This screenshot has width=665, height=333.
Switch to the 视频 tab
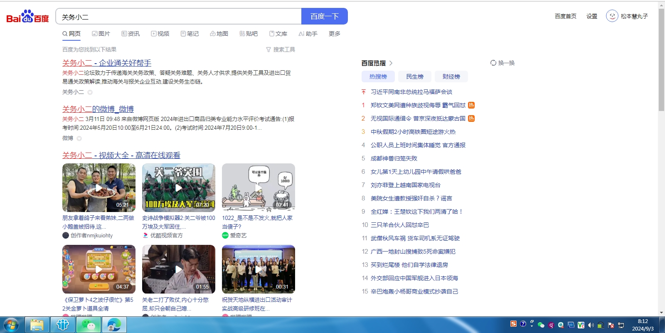pos(160,34)
